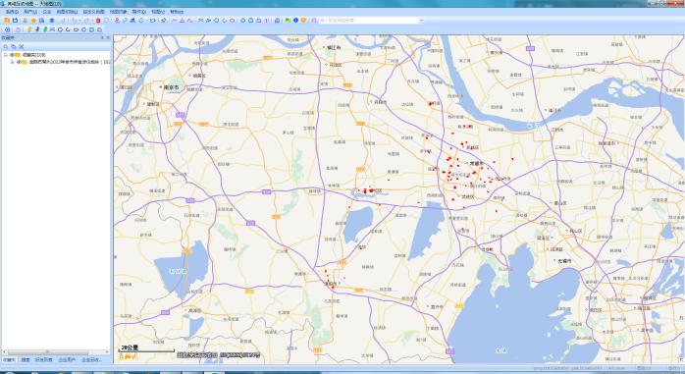Click the yellow pin icon in second toolbar row
The height and width of the screenshot is (374, 685).
click(29, 29)
